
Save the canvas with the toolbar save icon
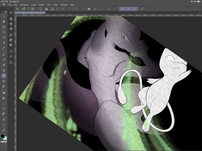53,9
